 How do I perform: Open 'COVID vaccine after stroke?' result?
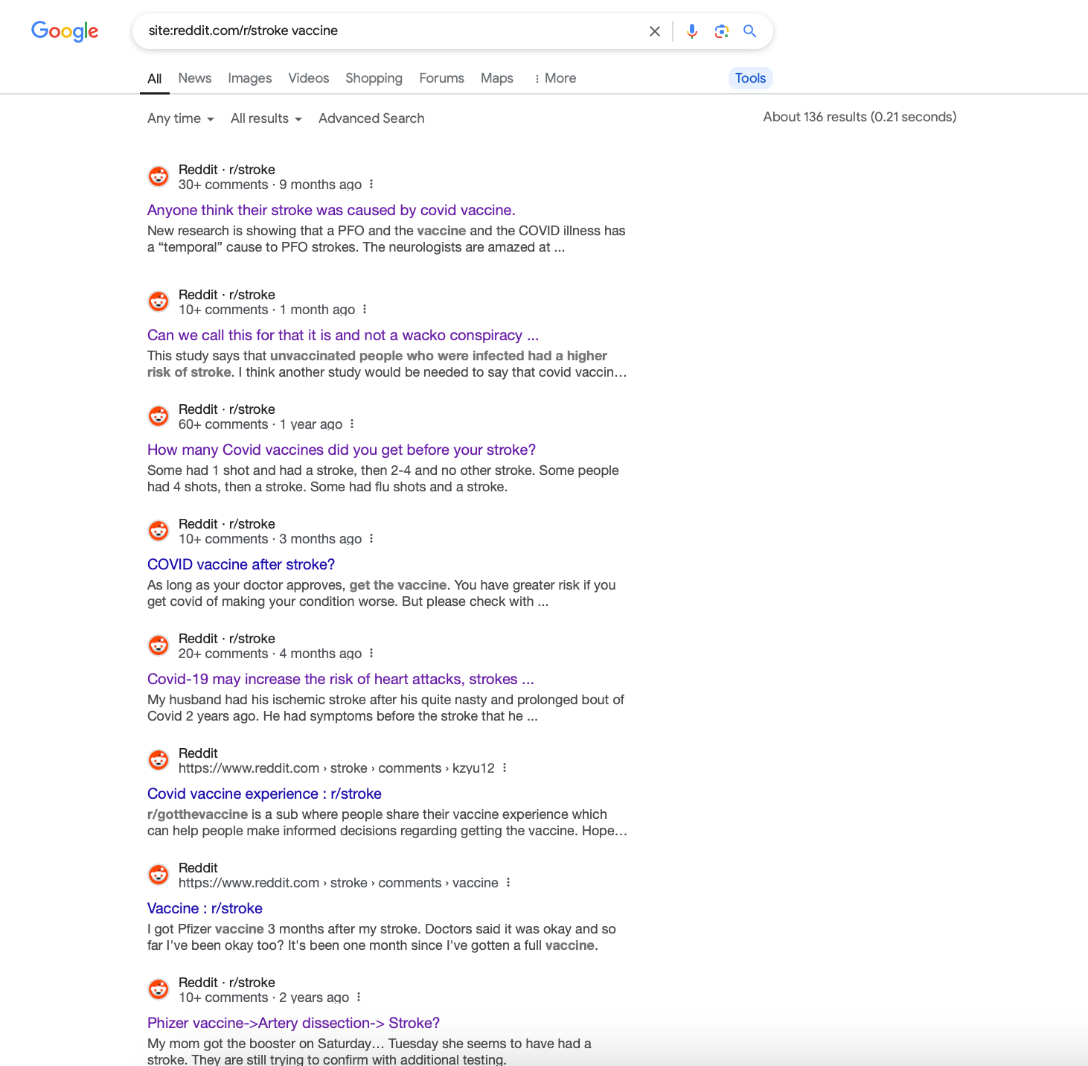pos(241,564)
